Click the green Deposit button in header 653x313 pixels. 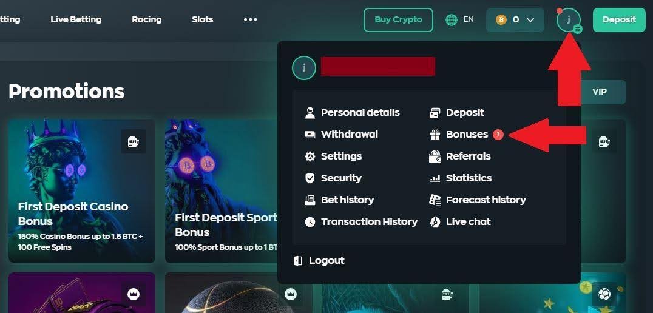point(619,19)
